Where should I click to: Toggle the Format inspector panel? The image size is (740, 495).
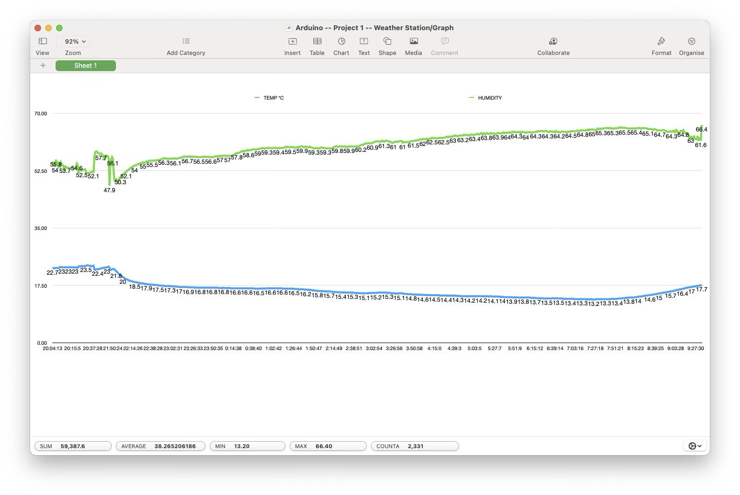[661, 41]
